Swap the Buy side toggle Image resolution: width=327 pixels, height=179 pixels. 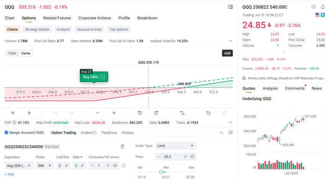[82, 166]
